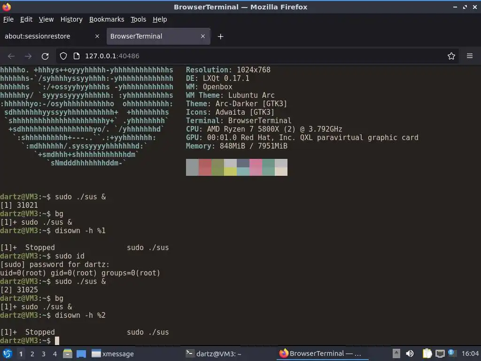Switch to workspace 3
The image size is (481, 361).
[x=44, y=354]
